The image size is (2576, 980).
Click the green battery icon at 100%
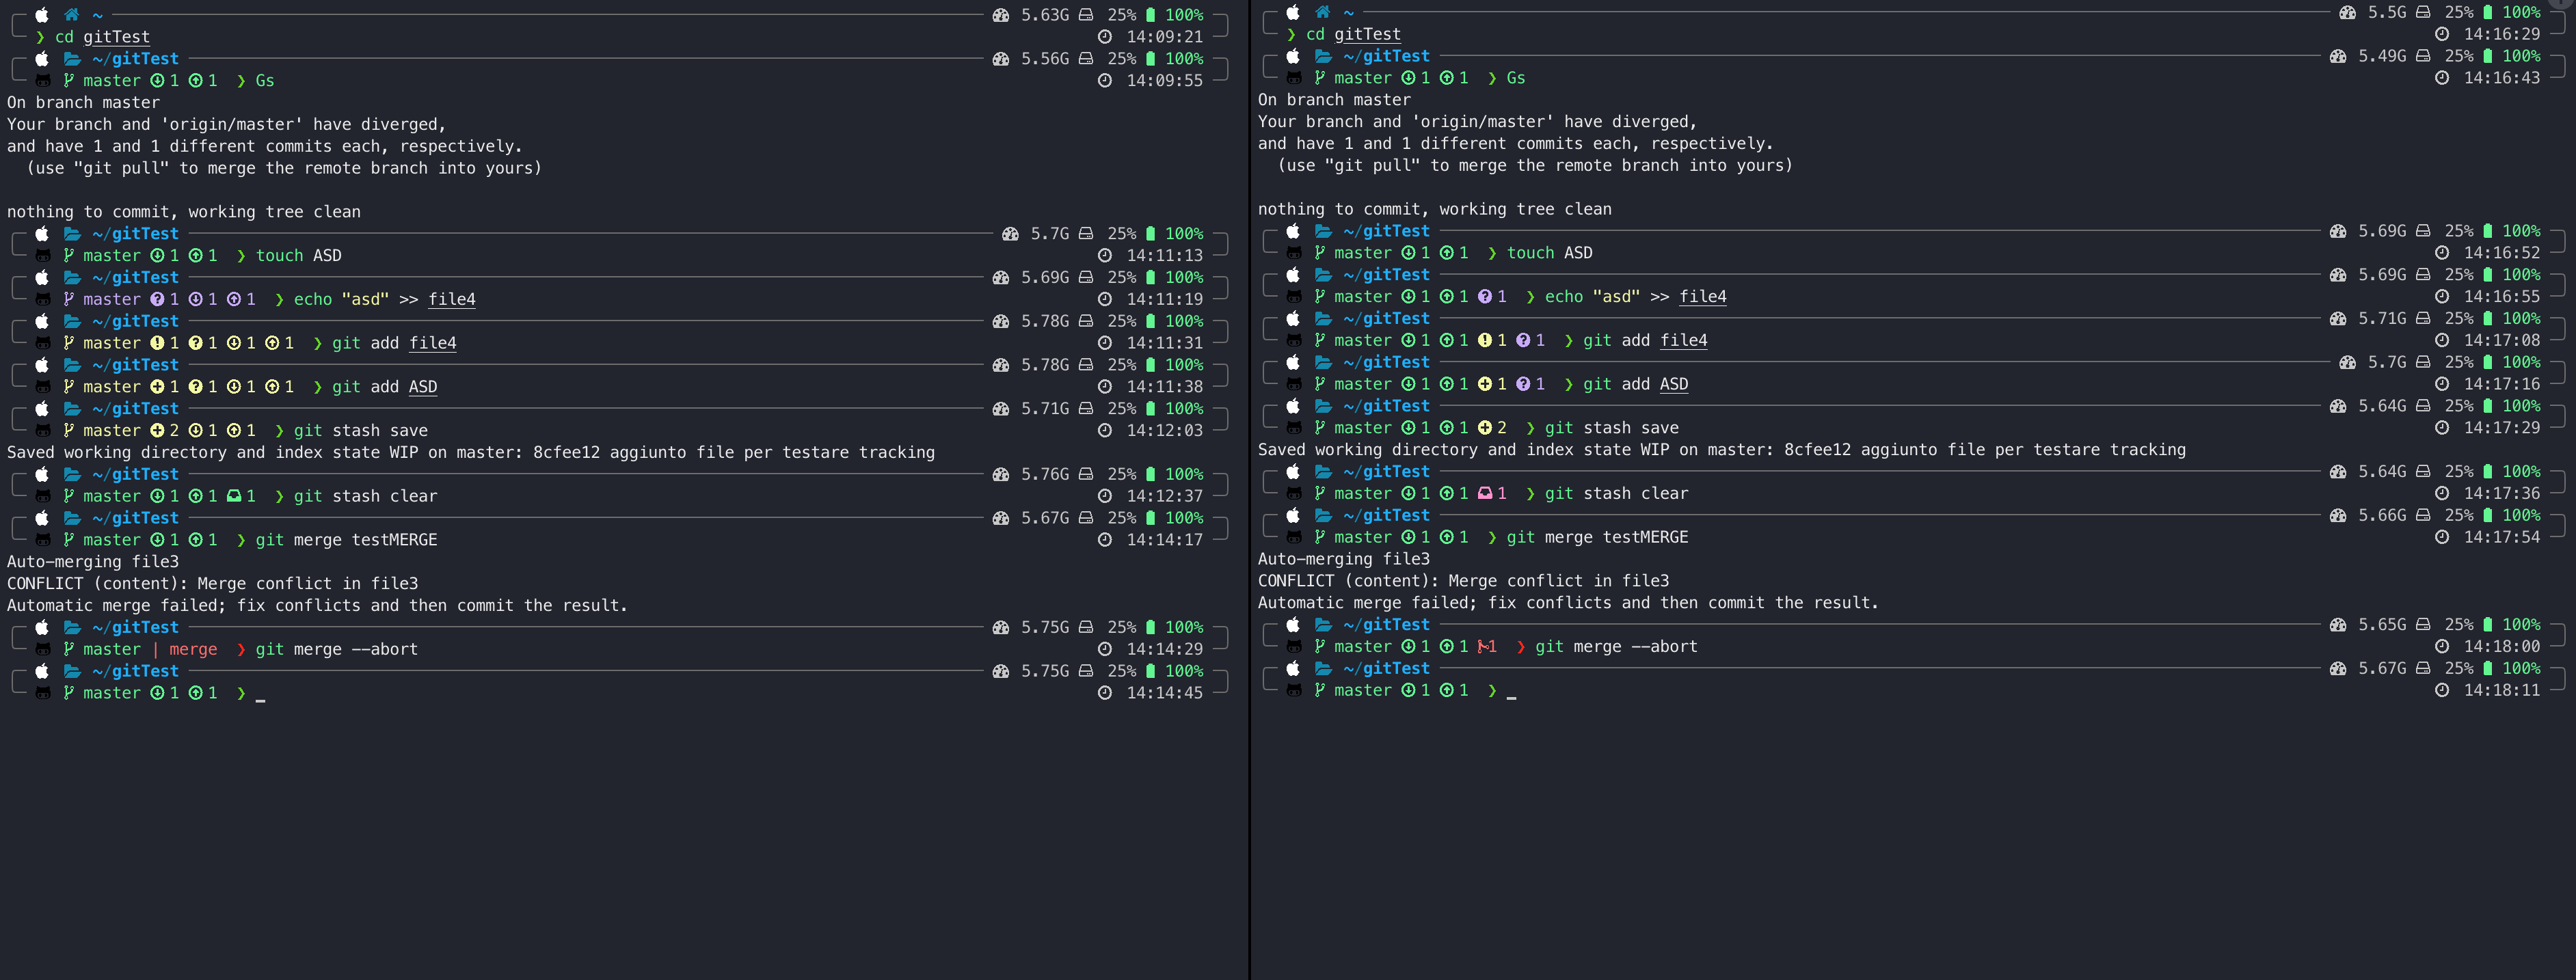(1152, 14)
